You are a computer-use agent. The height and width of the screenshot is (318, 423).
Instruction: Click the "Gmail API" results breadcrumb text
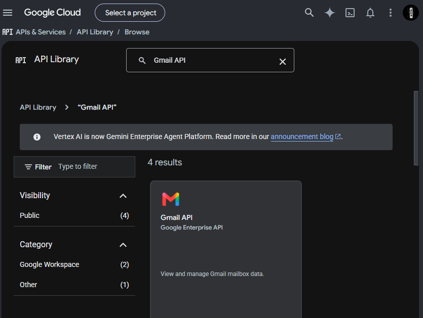97,108
